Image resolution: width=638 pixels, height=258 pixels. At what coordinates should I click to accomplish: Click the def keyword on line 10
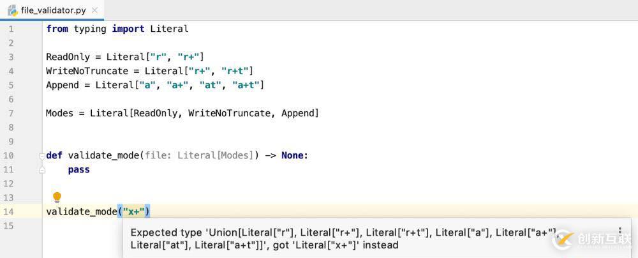point(54,155)
